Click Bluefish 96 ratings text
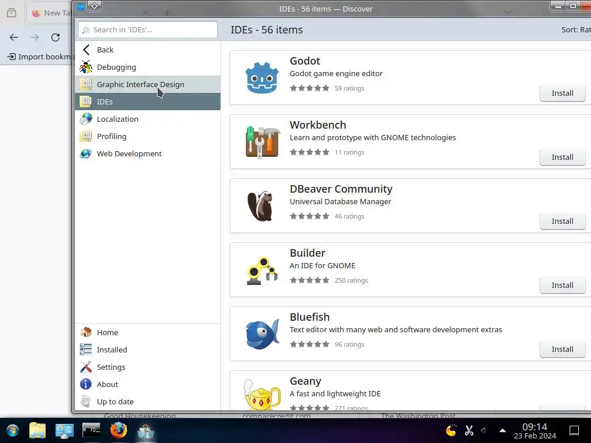This screenshot has width=591, height=443. (349, 344)
